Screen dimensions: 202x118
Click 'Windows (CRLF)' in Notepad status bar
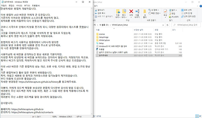point(66,117)
